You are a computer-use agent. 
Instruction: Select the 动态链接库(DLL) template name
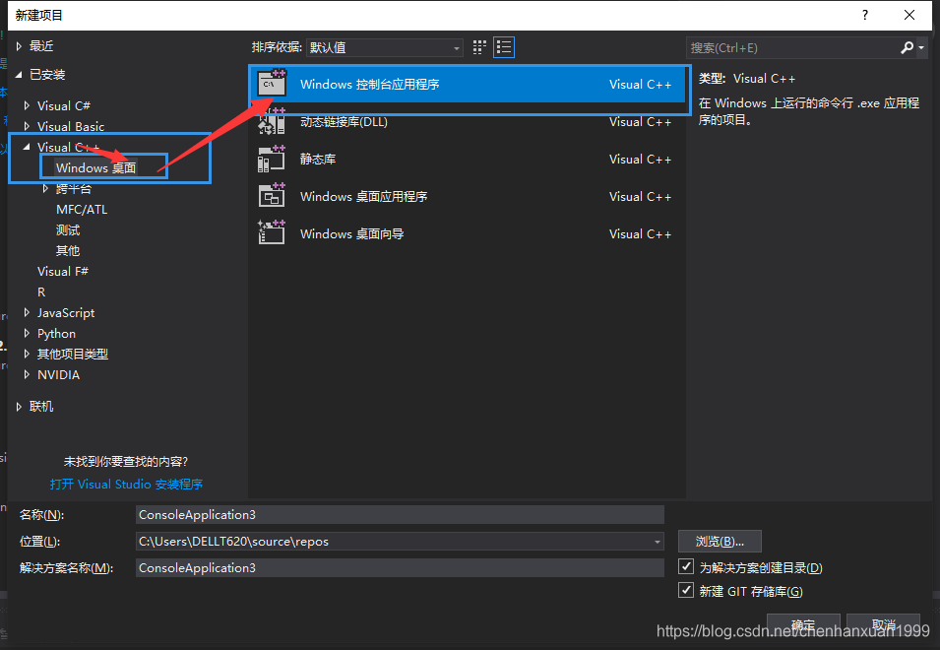coord(345,121)
